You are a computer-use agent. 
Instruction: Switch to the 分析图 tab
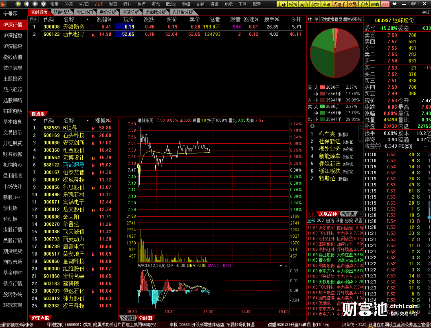click(x=128, y=318)
